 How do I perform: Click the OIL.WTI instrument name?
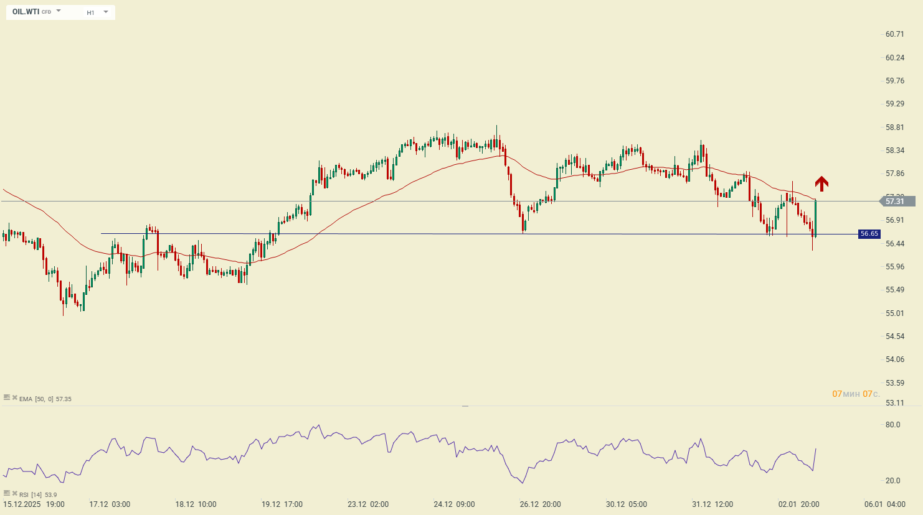click(x=26, y=12)
